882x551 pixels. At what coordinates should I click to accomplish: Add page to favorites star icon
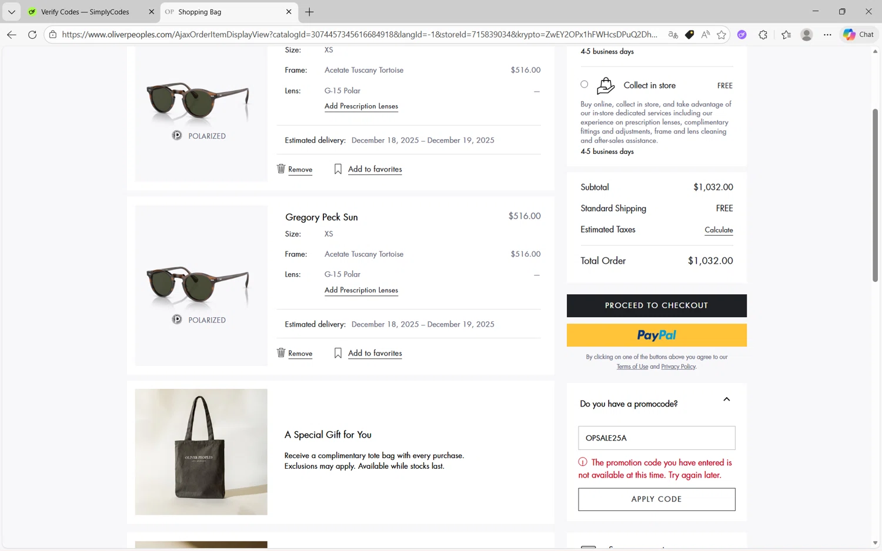(x=721, y=35)
